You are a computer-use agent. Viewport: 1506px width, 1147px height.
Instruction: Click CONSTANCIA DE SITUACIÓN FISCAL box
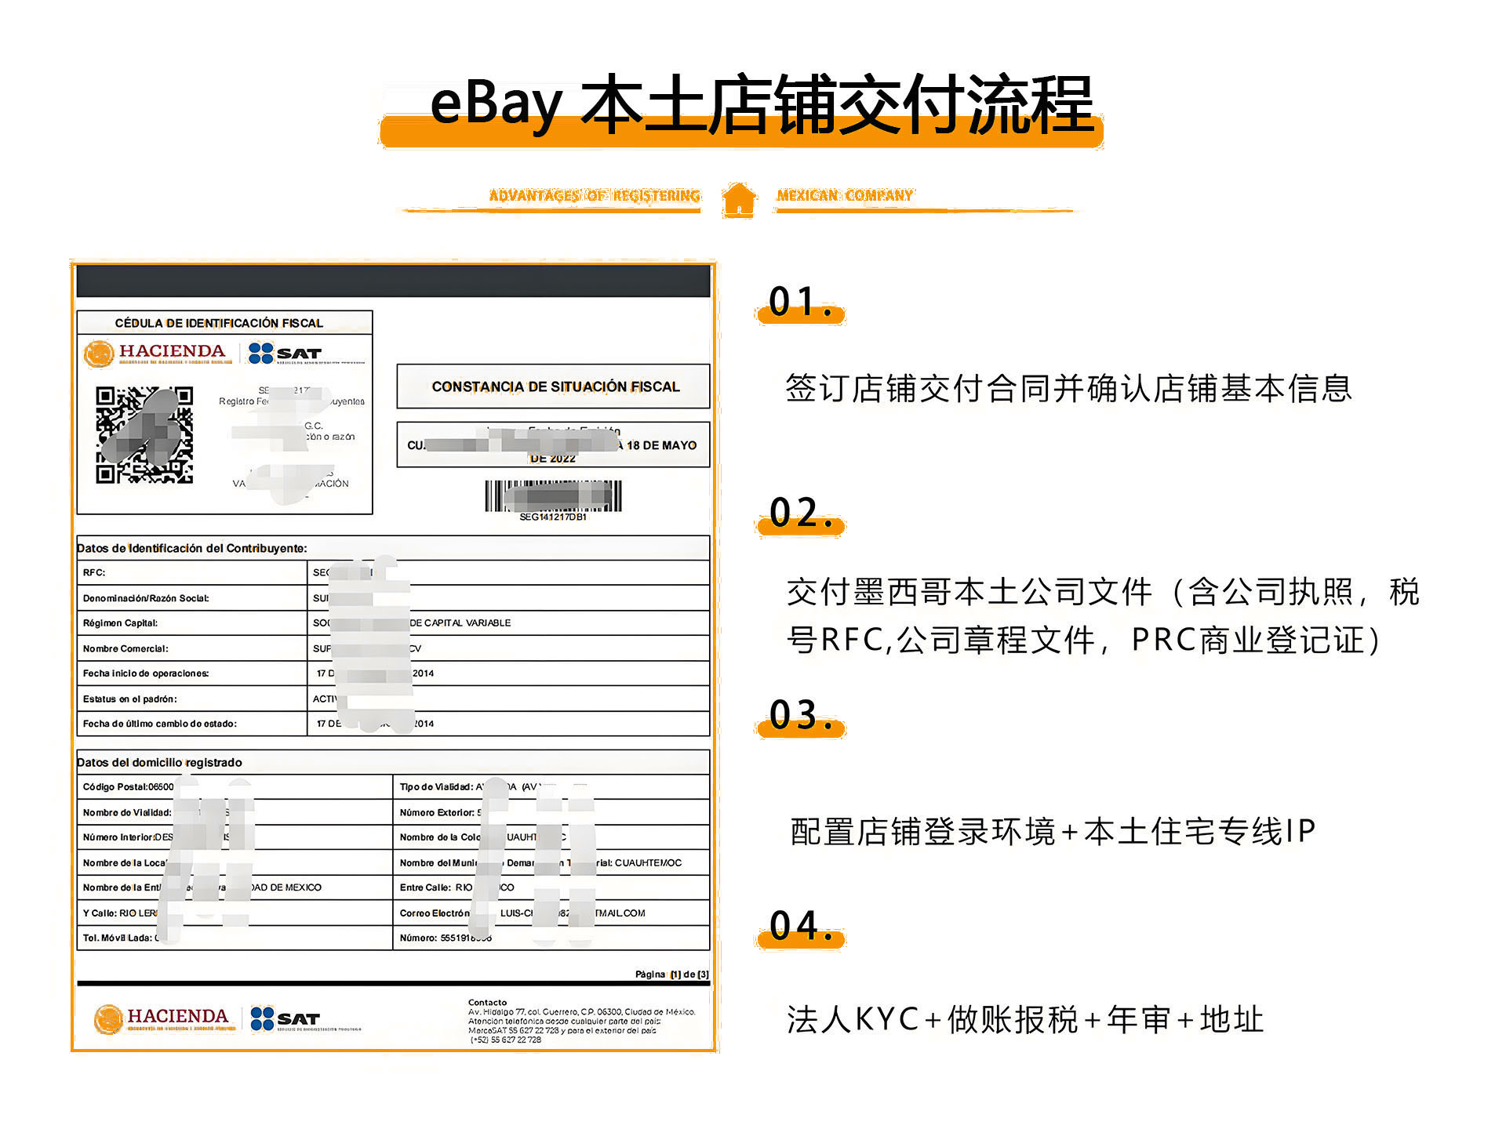pyautogui.click(x=554, y=387)
